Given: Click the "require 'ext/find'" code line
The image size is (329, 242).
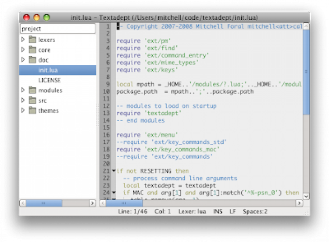Looking at the screenshot, I should pyautogui.click(x=147, y=48).
